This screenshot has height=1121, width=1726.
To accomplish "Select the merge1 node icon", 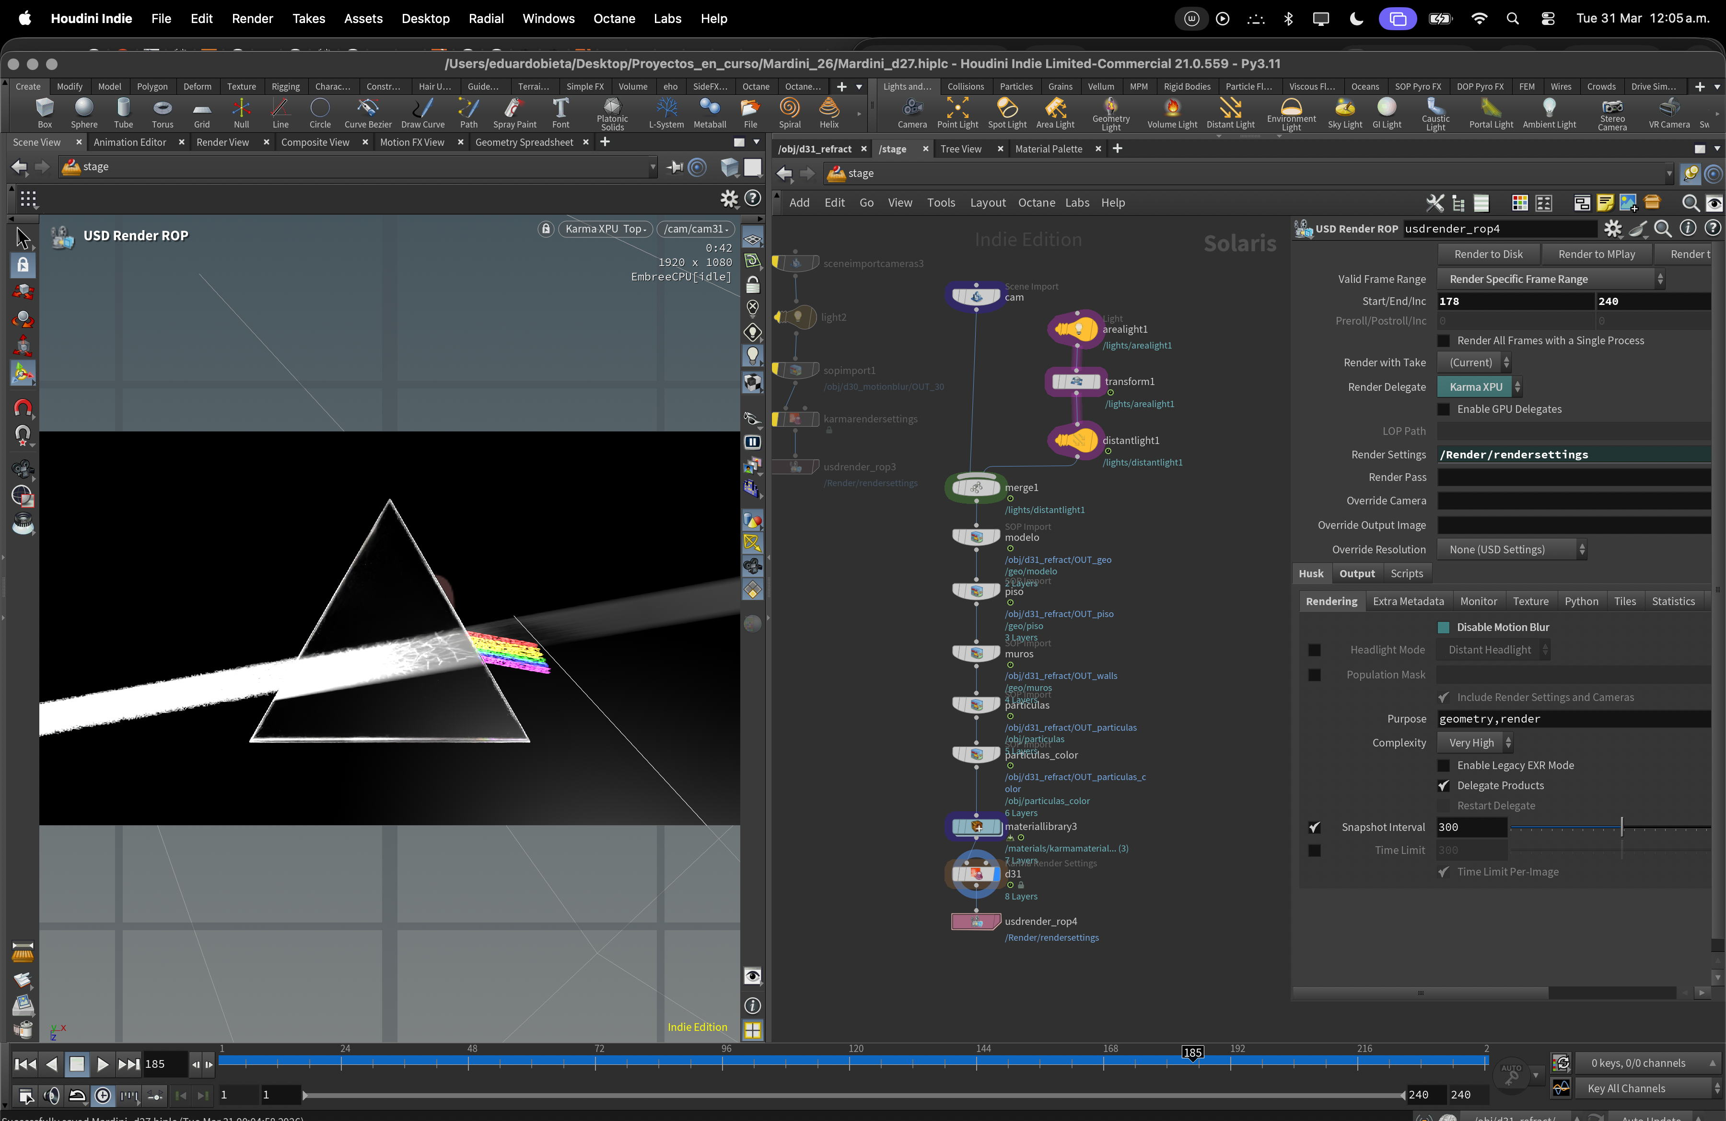I will tap(975, 488).
